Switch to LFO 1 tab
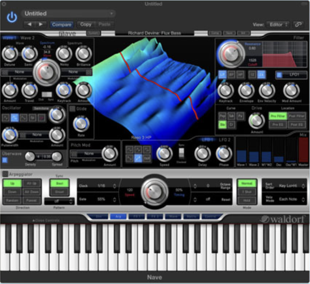The height and width of the screenshot is (284, 310). tap(207, 140)
